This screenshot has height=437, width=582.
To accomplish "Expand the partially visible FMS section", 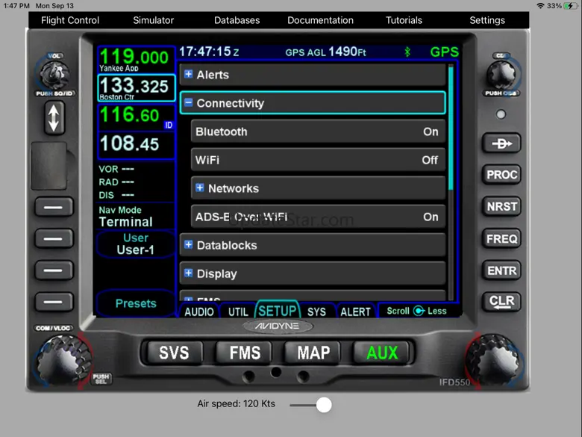I will click(313, 296).
